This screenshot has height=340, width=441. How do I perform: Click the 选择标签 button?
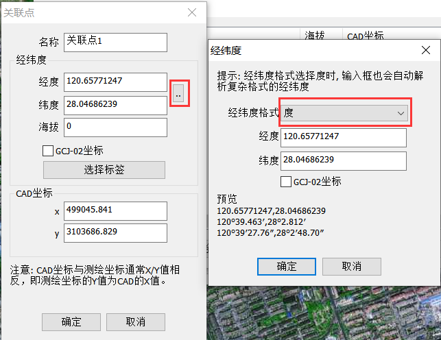point(104,170)
